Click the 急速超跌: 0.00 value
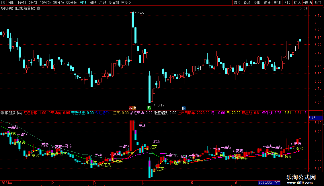The height and width of the screenshot is (186, 324). [165, 113]
